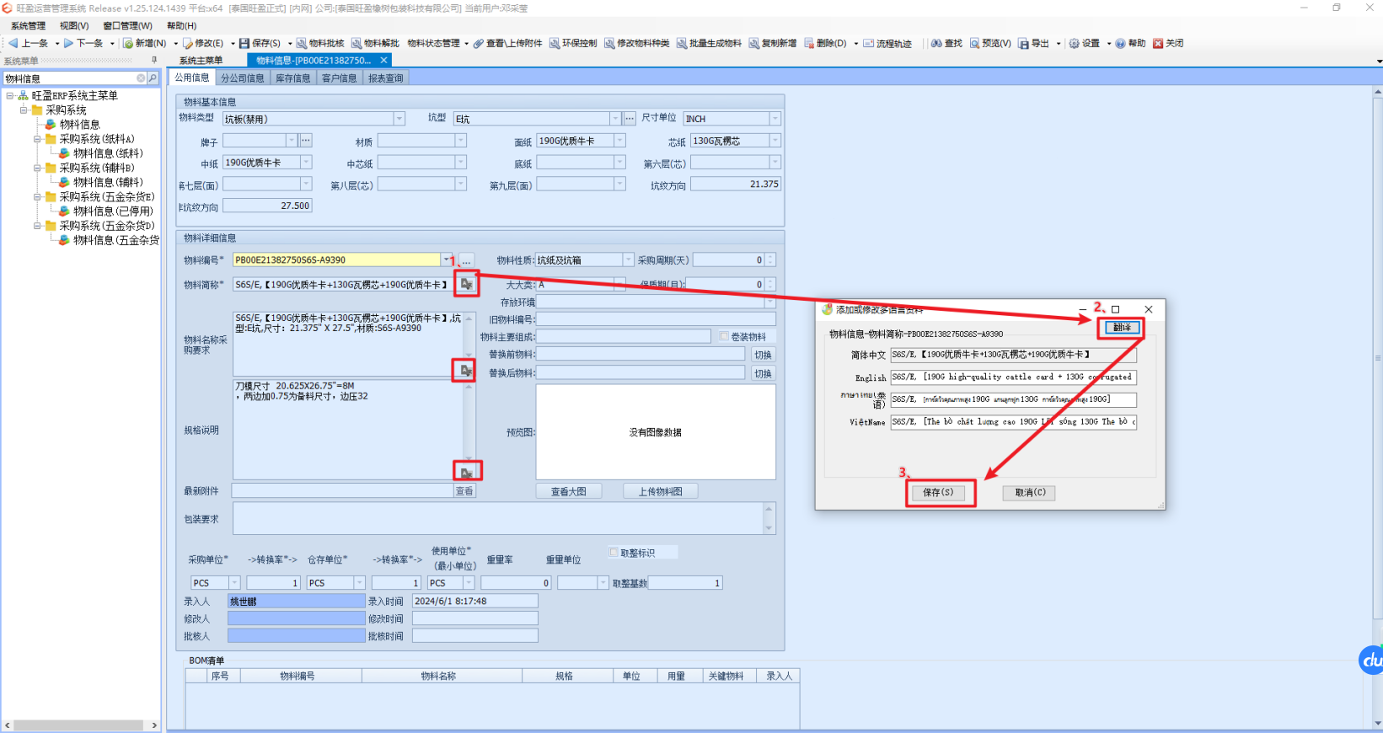This screenshot has width=1383, height=733.
Task: Switch to 系统主菜单 document tab
Action: point(201,61)
